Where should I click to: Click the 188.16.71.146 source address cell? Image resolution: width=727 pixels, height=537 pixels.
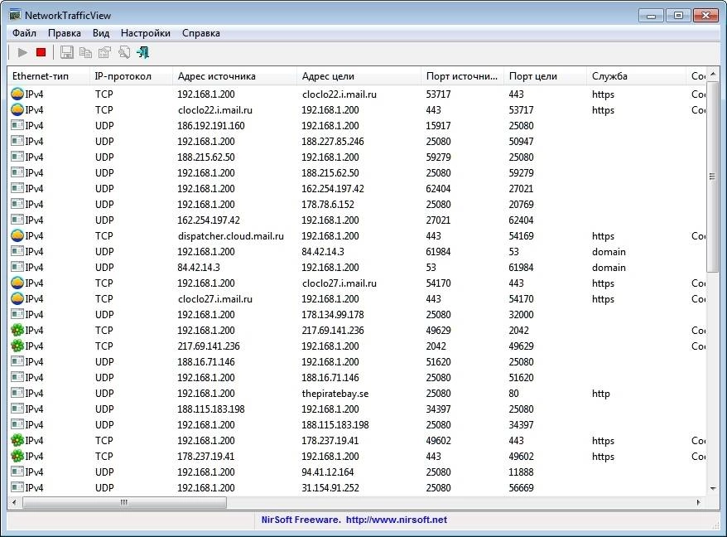click(x=206, y=362)
